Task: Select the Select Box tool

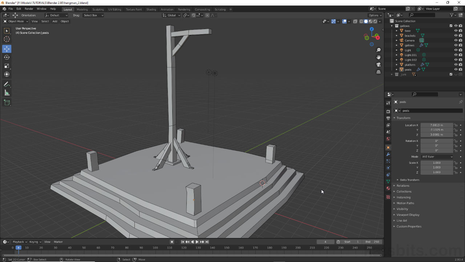Action: click(7, 31)
